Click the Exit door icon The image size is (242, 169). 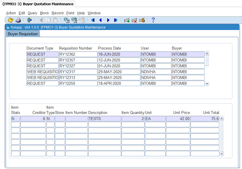point(30,20)
